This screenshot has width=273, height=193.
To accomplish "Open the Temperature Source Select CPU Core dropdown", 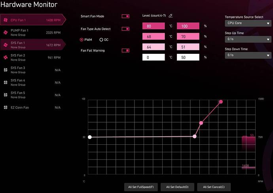I will tap(248, 23).
